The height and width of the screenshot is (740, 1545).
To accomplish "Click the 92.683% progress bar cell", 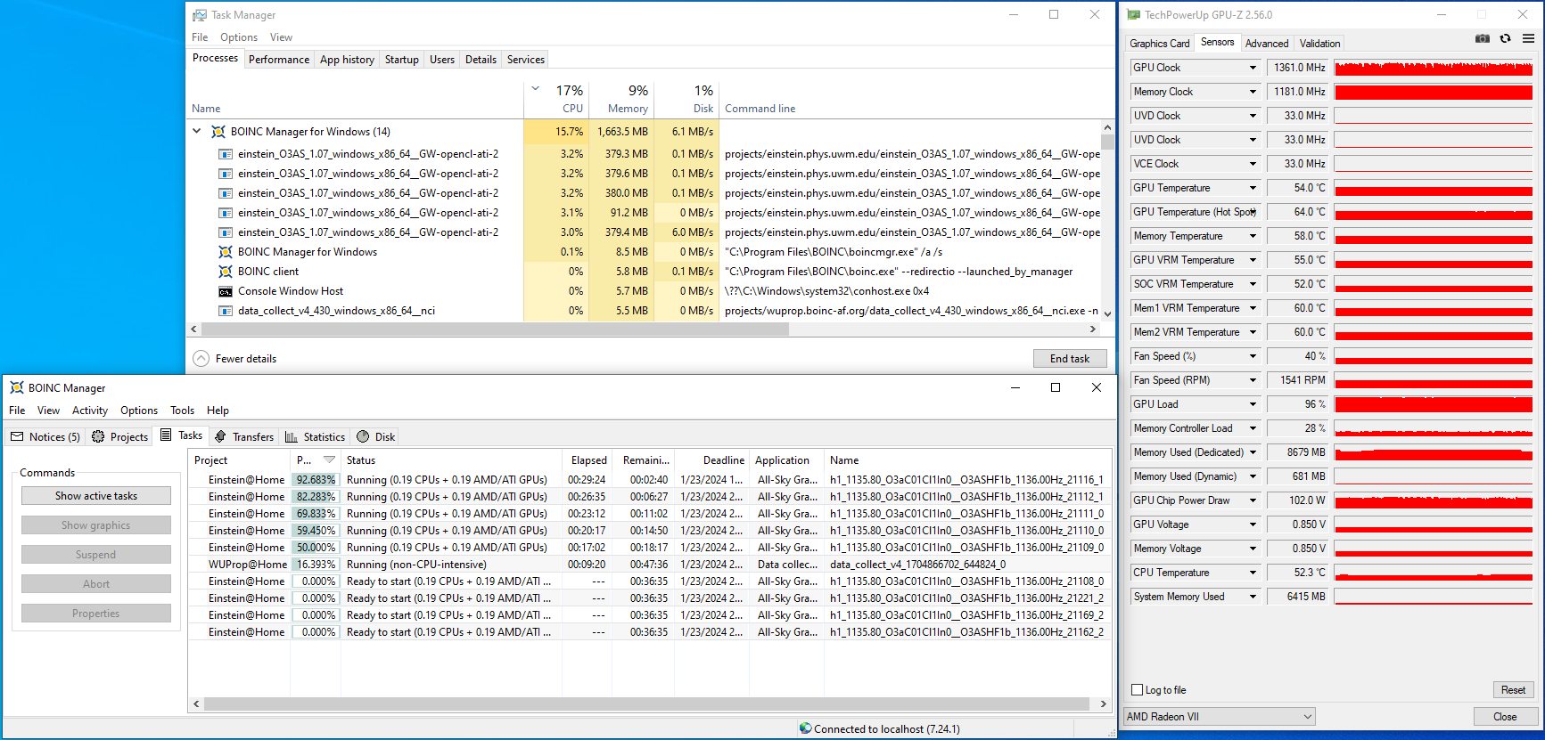I will point(316,479).
